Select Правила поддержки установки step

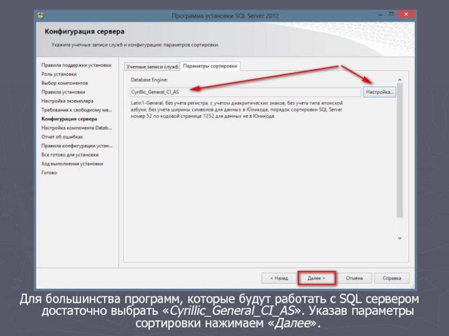click(76, 65)
